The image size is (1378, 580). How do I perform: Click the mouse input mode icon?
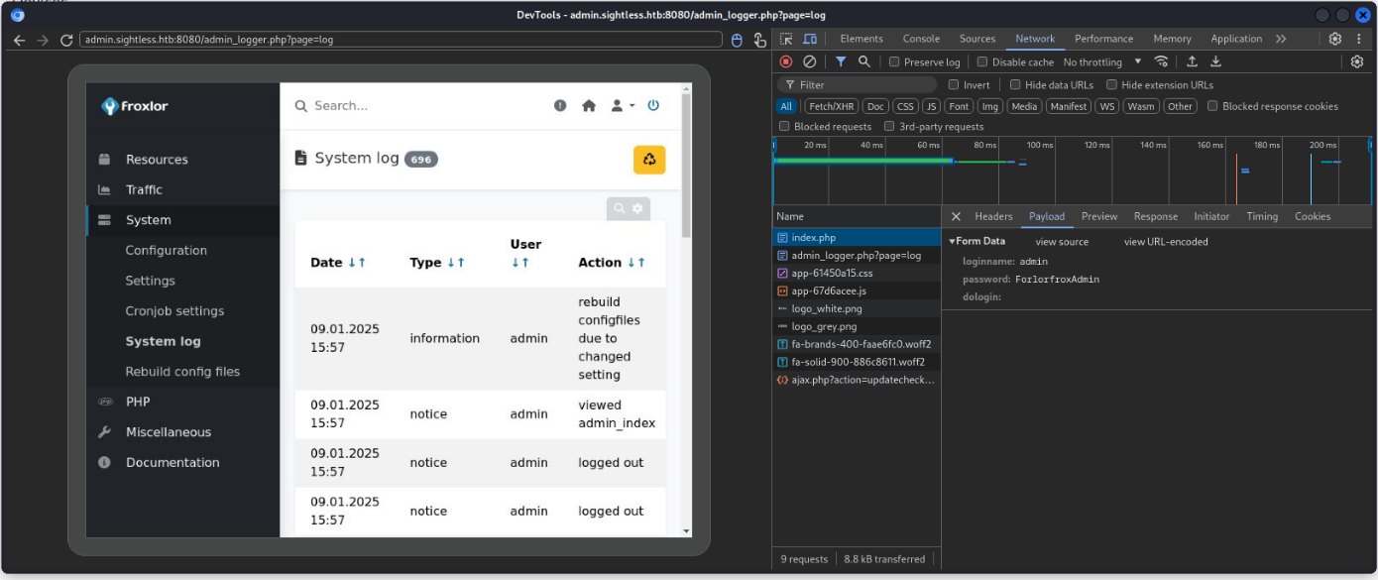click(x=737, y=40)
